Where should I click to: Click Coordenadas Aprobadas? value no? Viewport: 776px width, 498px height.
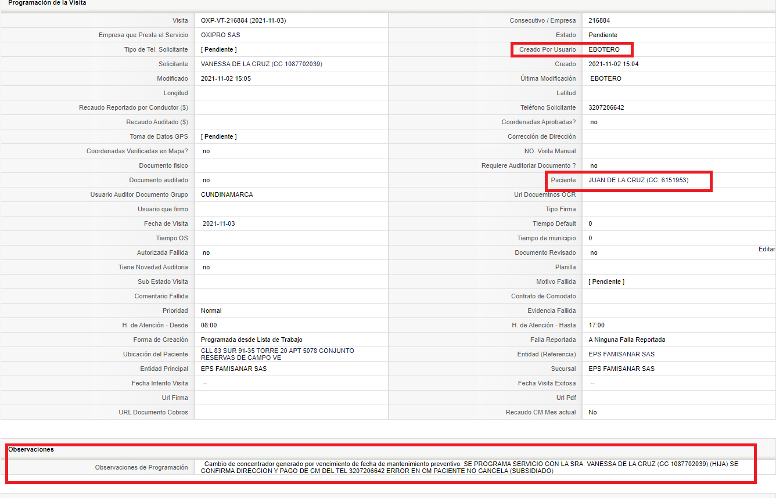[594, 122]
